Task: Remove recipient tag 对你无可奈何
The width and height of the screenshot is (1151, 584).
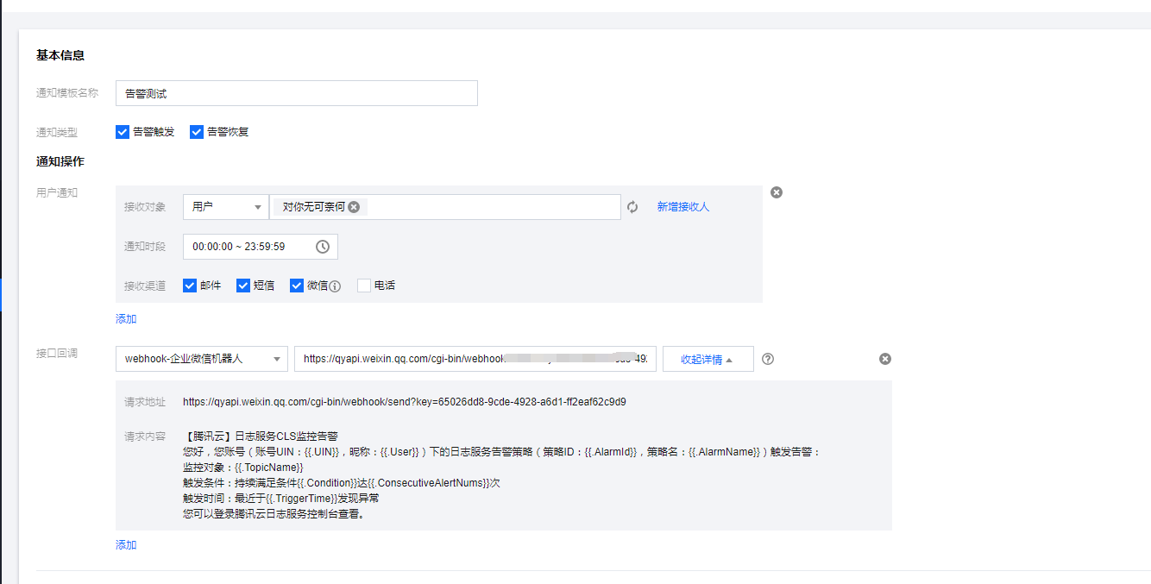Action: pos(354,207)
